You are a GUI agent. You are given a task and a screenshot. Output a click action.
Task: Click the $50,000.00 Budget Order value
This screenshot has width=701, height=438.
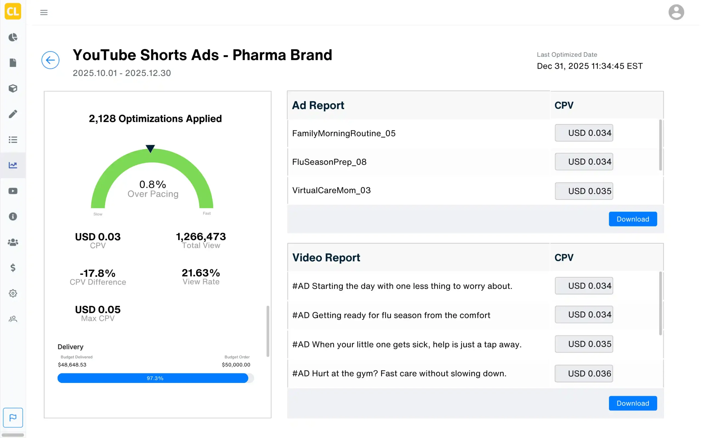[x=236, y=365]
